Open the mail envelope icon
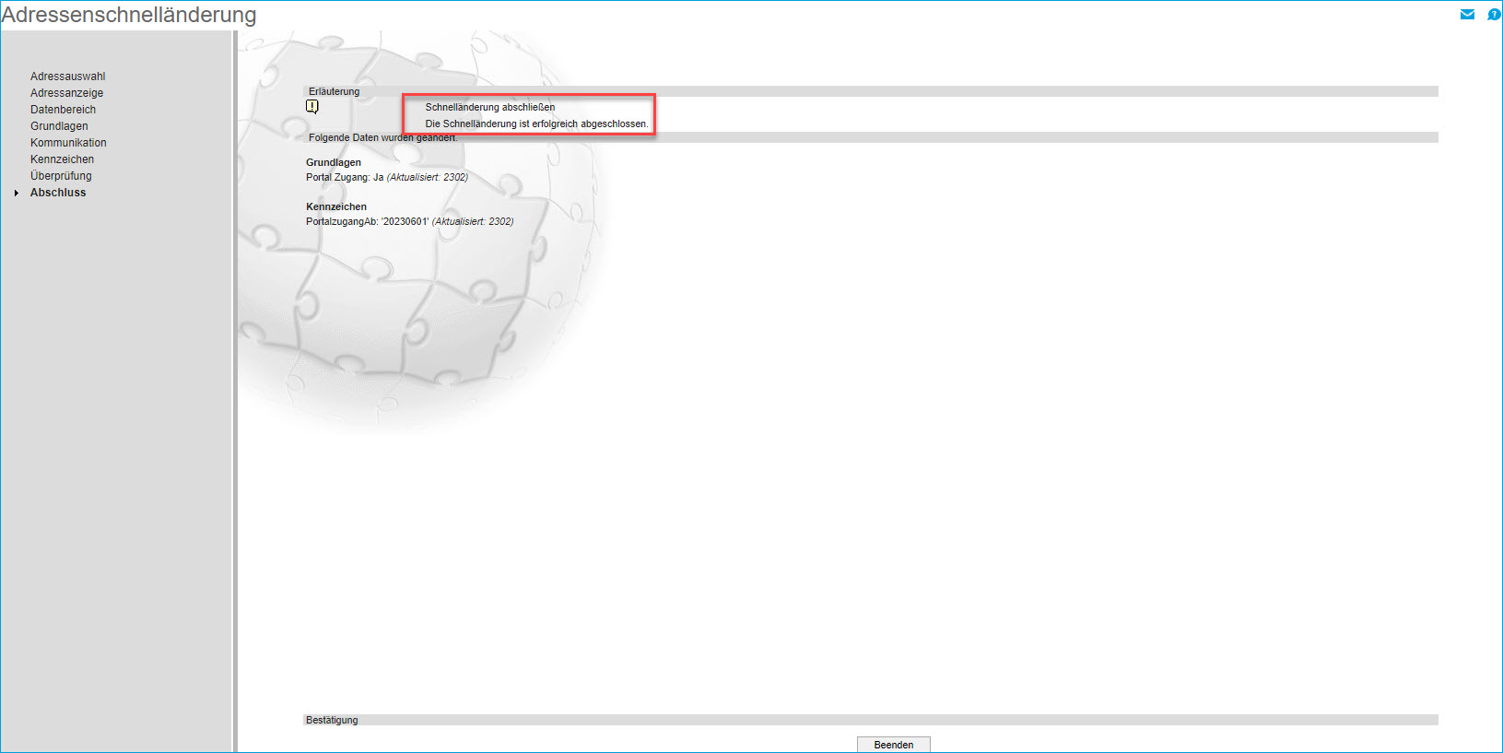 click(1467, 14)
